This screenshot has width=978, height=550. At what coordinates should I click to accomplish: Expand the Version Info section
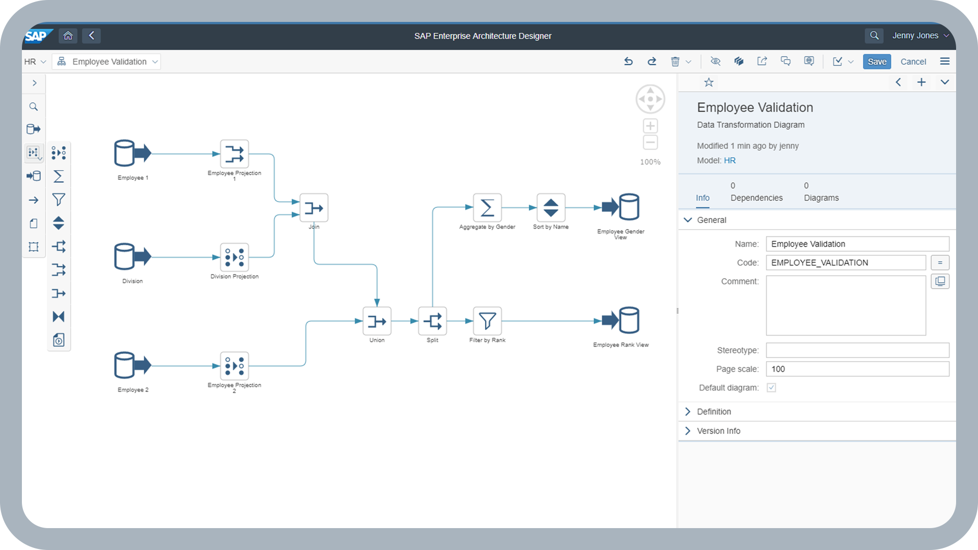(688, 431)
